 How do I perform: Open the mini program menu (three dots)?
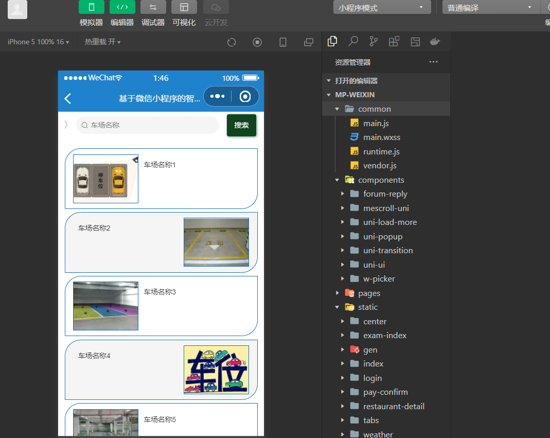tap(218, 96)
